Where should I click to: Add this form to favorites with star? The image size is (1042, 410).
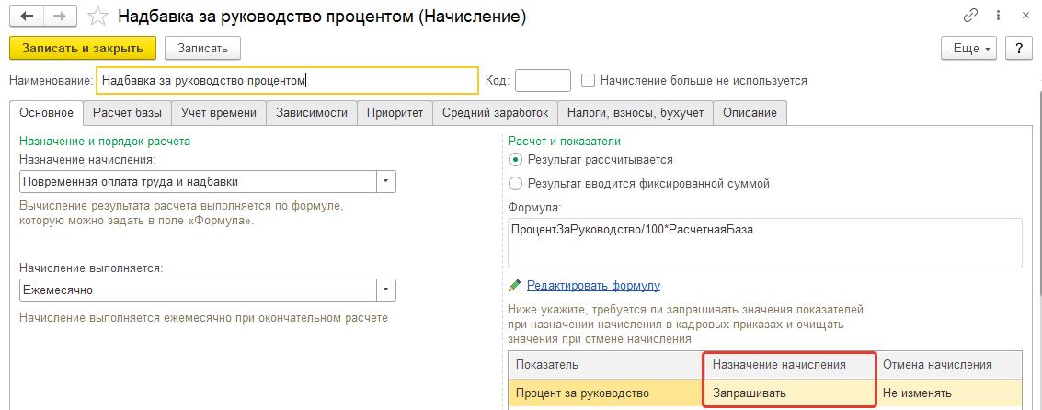[97, 17]
